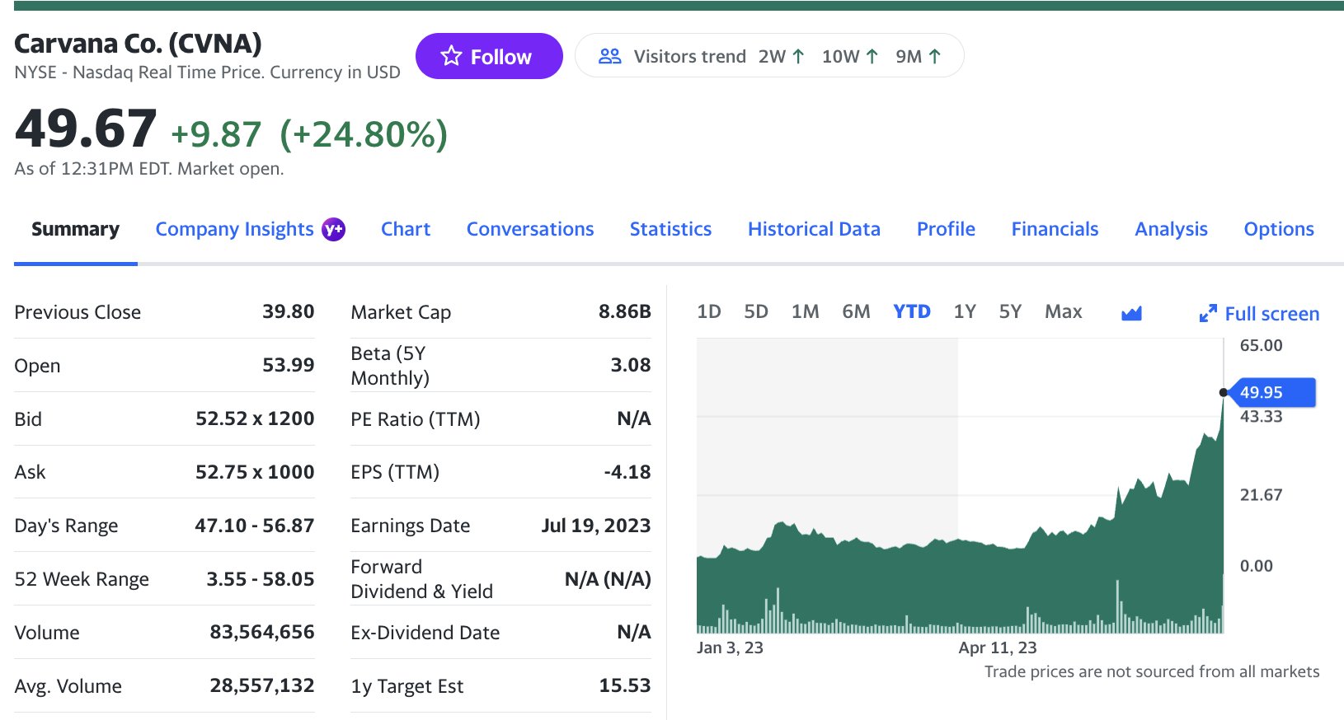Viewport: 1344px width, 720px height.
Task: Click the Forward Dividend & Yield label
Action: coord(421,579)
